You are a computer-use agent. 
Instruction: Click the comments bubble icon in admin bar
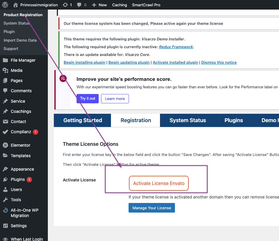[79, 5]
